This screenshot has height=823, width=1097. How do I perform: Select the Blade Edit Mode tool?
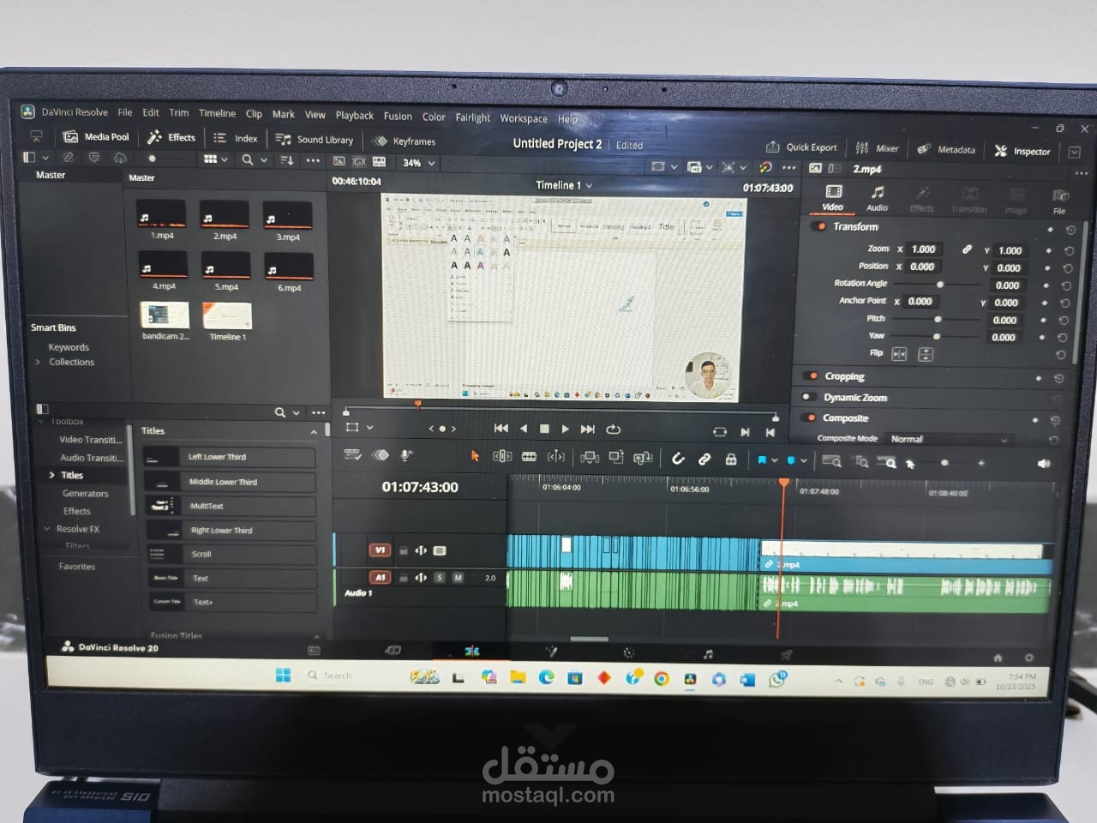coord(530,457)
